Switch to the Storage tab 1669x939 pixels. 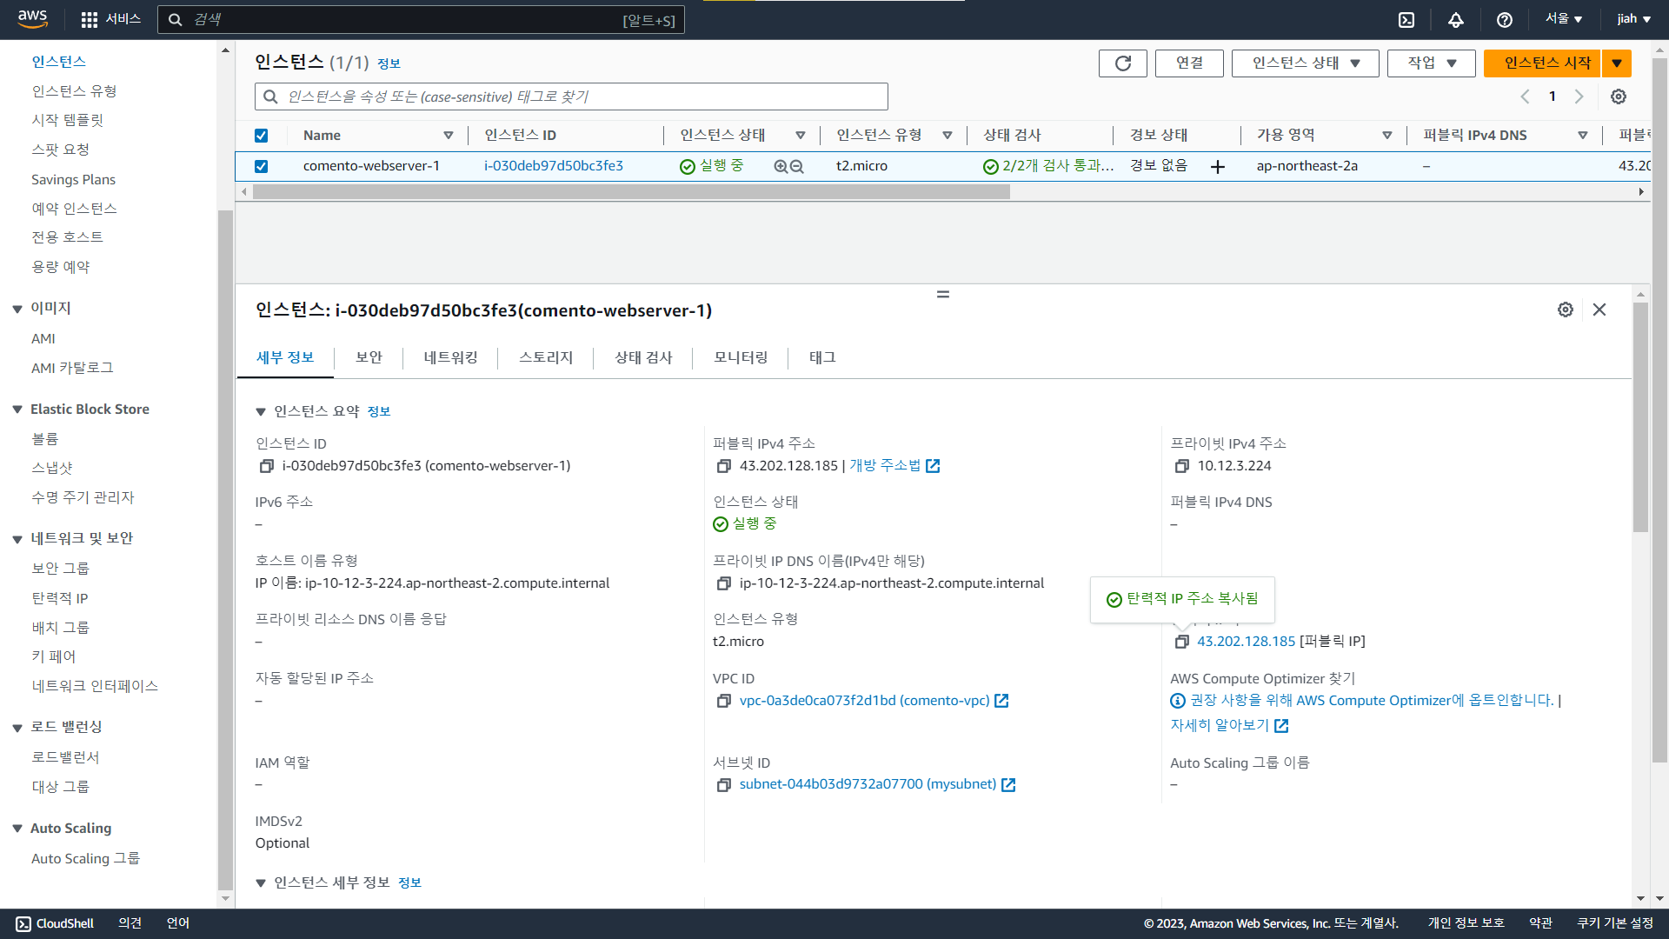click(x=546, y=357)
